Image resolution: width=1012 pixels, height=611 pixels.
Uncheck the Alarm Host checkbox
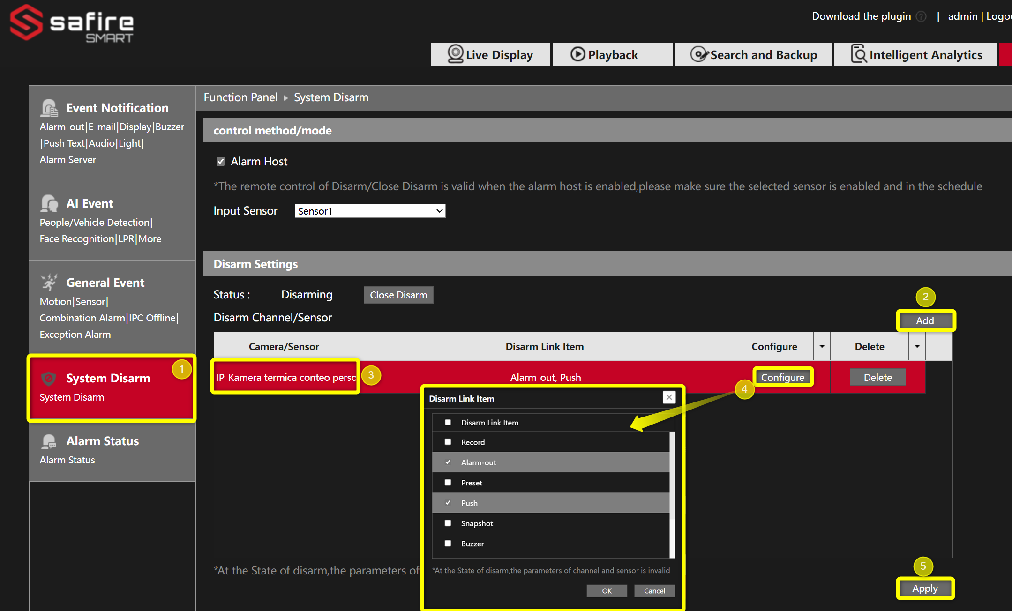(221, 161)
